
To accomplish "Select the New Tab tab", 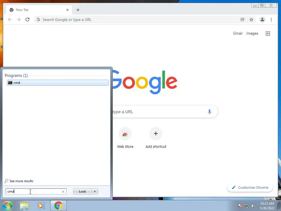I will (39, 10).
